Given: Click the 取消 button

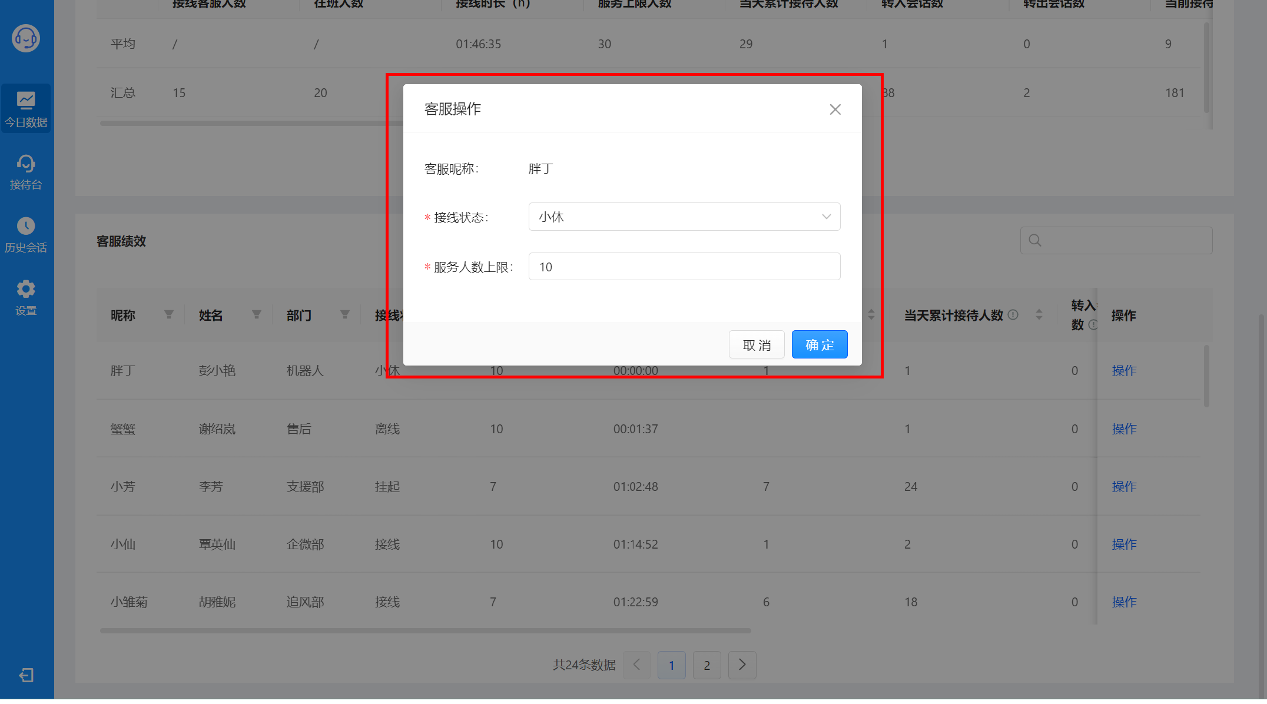Looking at the screenshot, I should point(757,345).
